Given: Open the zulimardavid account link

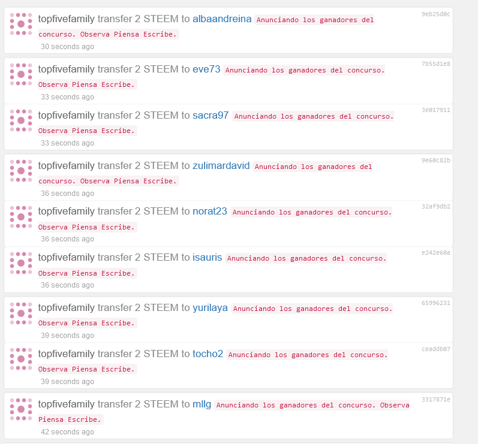Looking at the screenshot, I should [221, 165].
